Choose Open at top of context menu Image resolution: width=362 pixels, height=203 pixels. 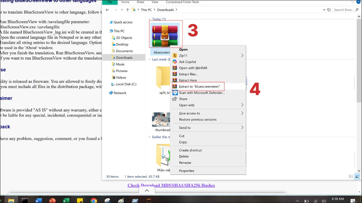click(183, 49)
